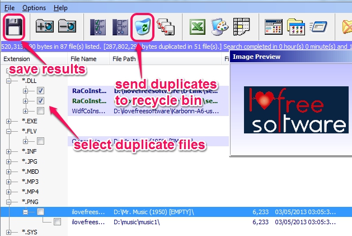The height and width of the screenshot is (236, 352).
Task: Collapse the *.DLL extension group
Action: point(8,81)
